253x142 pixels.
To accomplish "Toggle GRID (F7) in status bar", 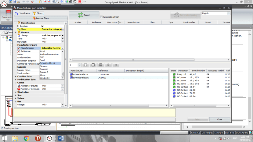I will [x=195, y=133].
